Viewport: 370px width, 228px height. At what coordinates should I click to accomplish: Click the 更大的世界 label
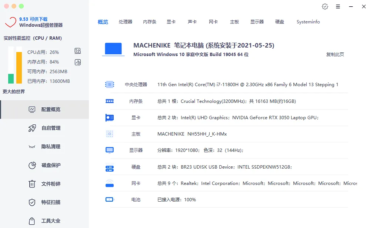(x=14, y=91)
